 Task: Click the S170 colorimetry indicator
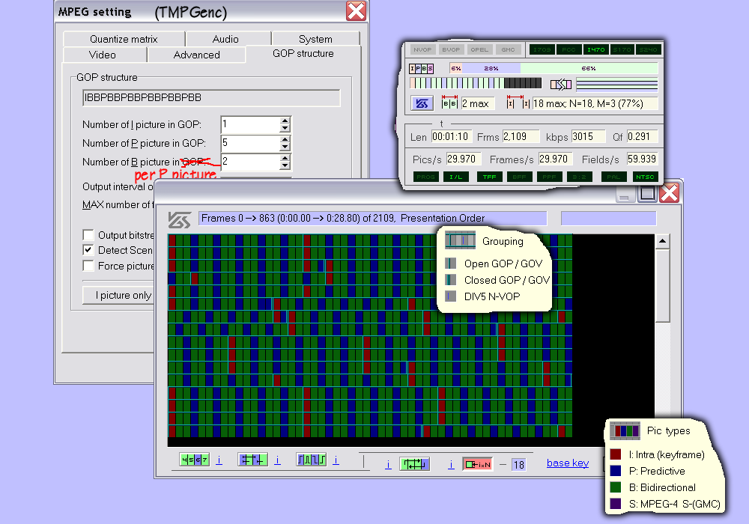(622, 49)
